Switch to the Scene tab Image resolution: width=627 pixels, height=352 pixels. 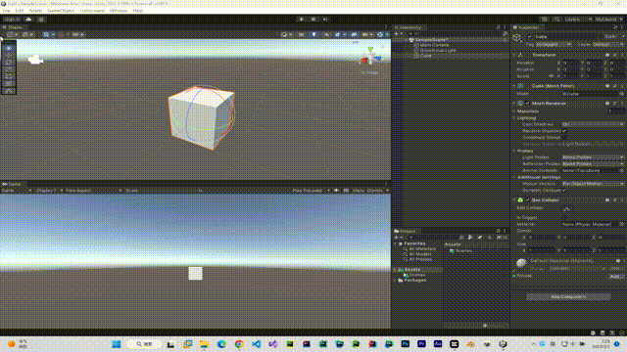[13, 27]
